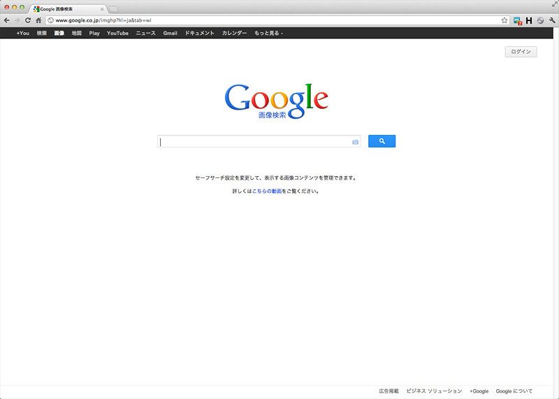The width and height of the screenshot is (559, 399).
Task: Open the extension icon with red badge
Action: 518,21
